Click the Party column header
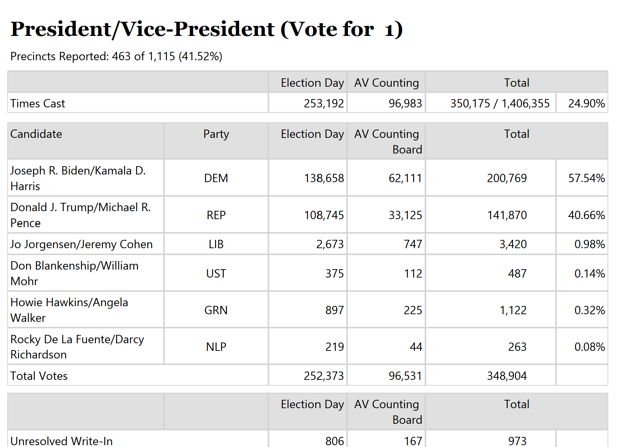The image size is (634, 447). tap(216, 134)
